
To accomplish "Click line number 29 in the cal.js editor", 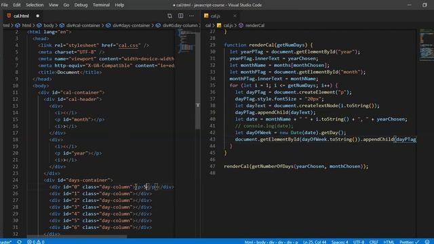I will coord(212,45).
